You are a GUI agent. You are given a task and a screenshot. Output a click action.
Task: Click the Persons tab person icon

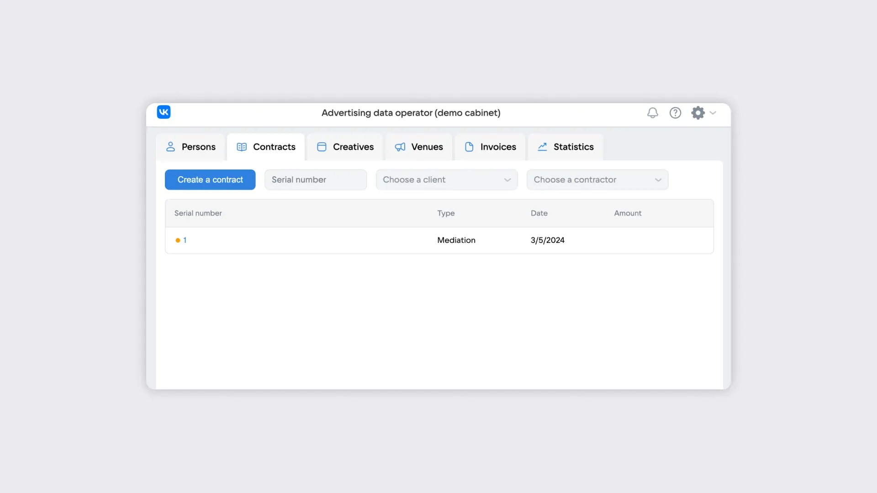coord(170,147)
